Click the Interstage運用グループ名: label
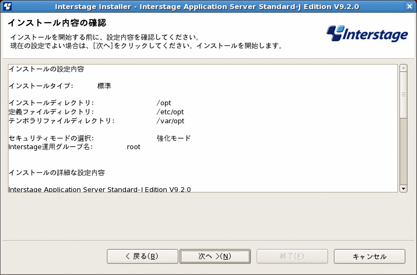The height and width of the screenshot is (275, 417). 50,147
